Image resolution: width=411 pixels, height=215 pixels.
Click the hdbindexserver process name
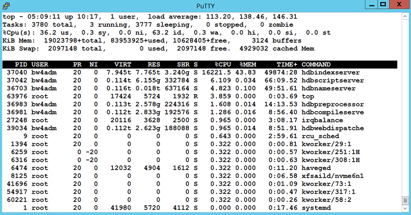click(330, 73)
